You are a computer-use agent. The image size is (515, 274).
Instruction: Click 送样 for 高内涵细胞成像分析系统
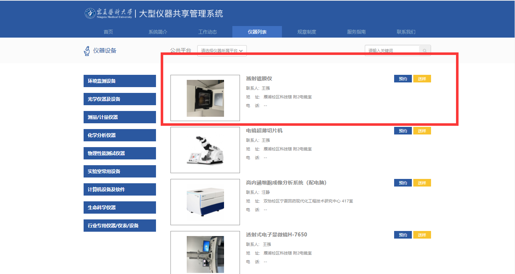click(422, 183)
